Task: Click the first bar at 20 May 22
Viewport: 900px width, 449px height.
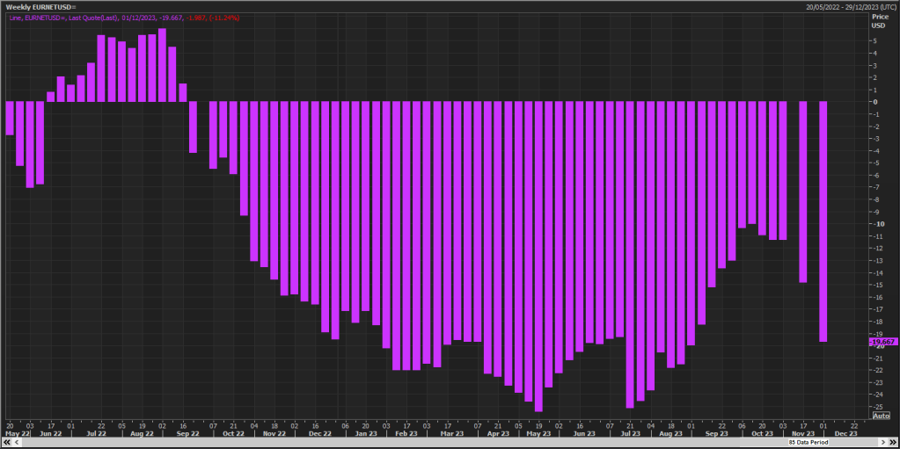Action: tap(10, 118)
